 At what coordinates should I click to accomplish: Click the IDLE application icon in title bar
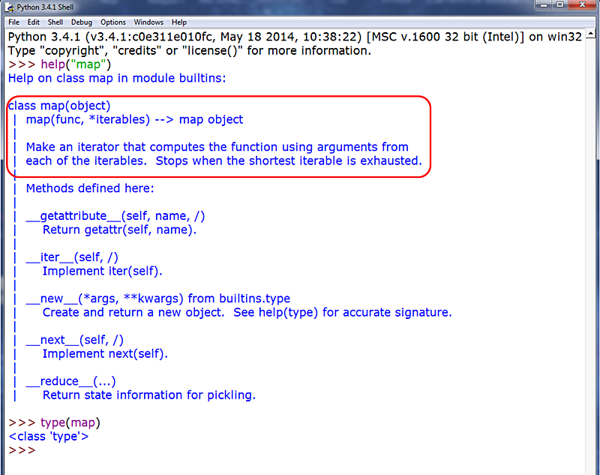(9, 7)
